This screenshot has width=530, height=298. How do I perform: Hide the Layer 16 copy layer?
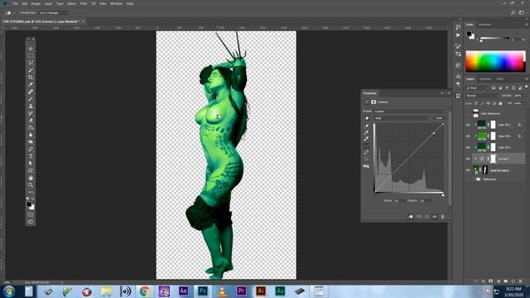coord(468,170)
